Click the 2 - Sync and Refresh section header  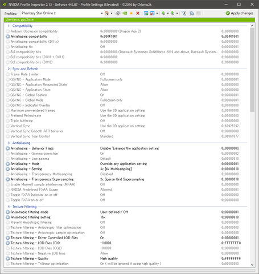(x=23, y=69)
